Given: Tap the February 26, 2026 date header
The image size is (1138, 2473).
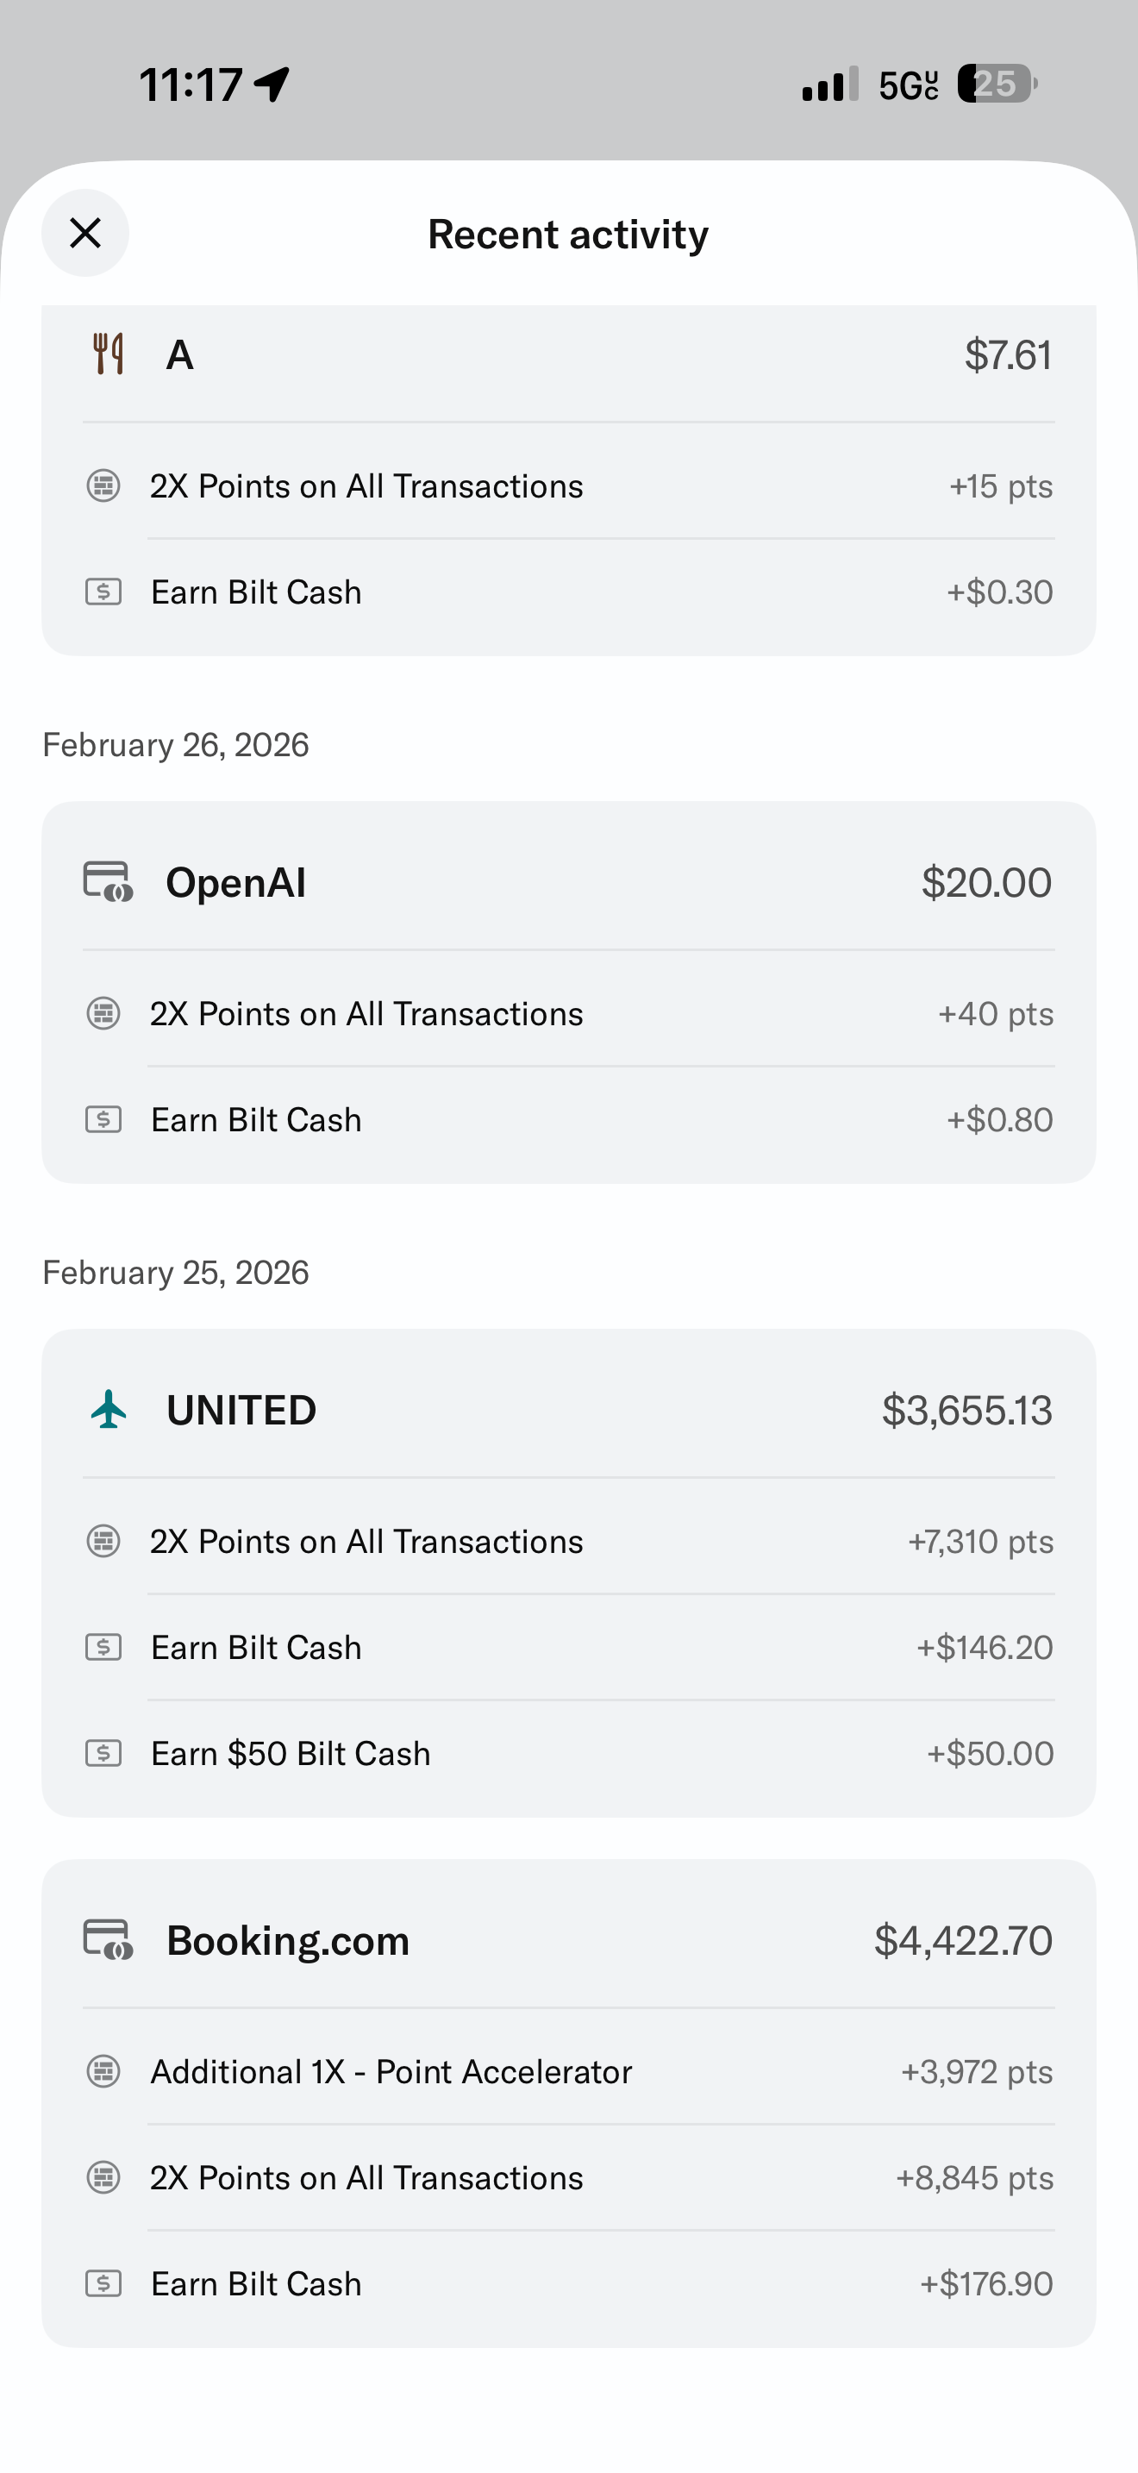Looking at the screenshot, I should click(x=176, y=745).
